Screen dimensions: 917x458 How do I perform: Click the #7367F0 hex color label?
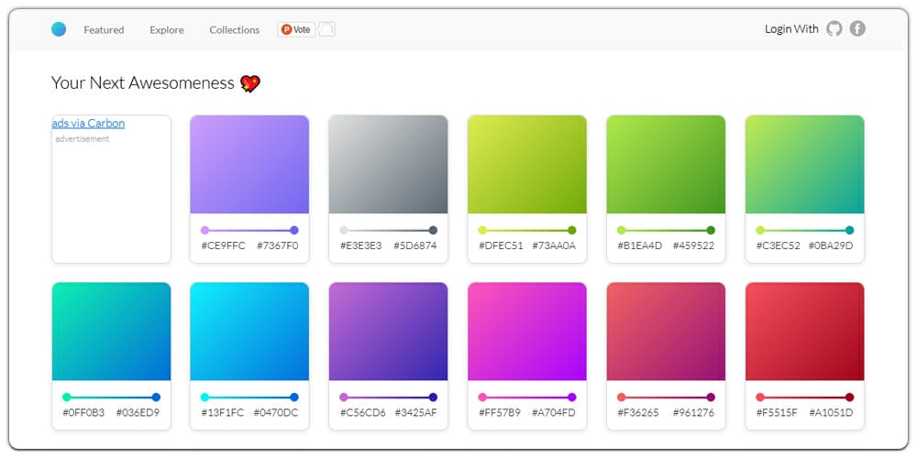click(277, 245)
